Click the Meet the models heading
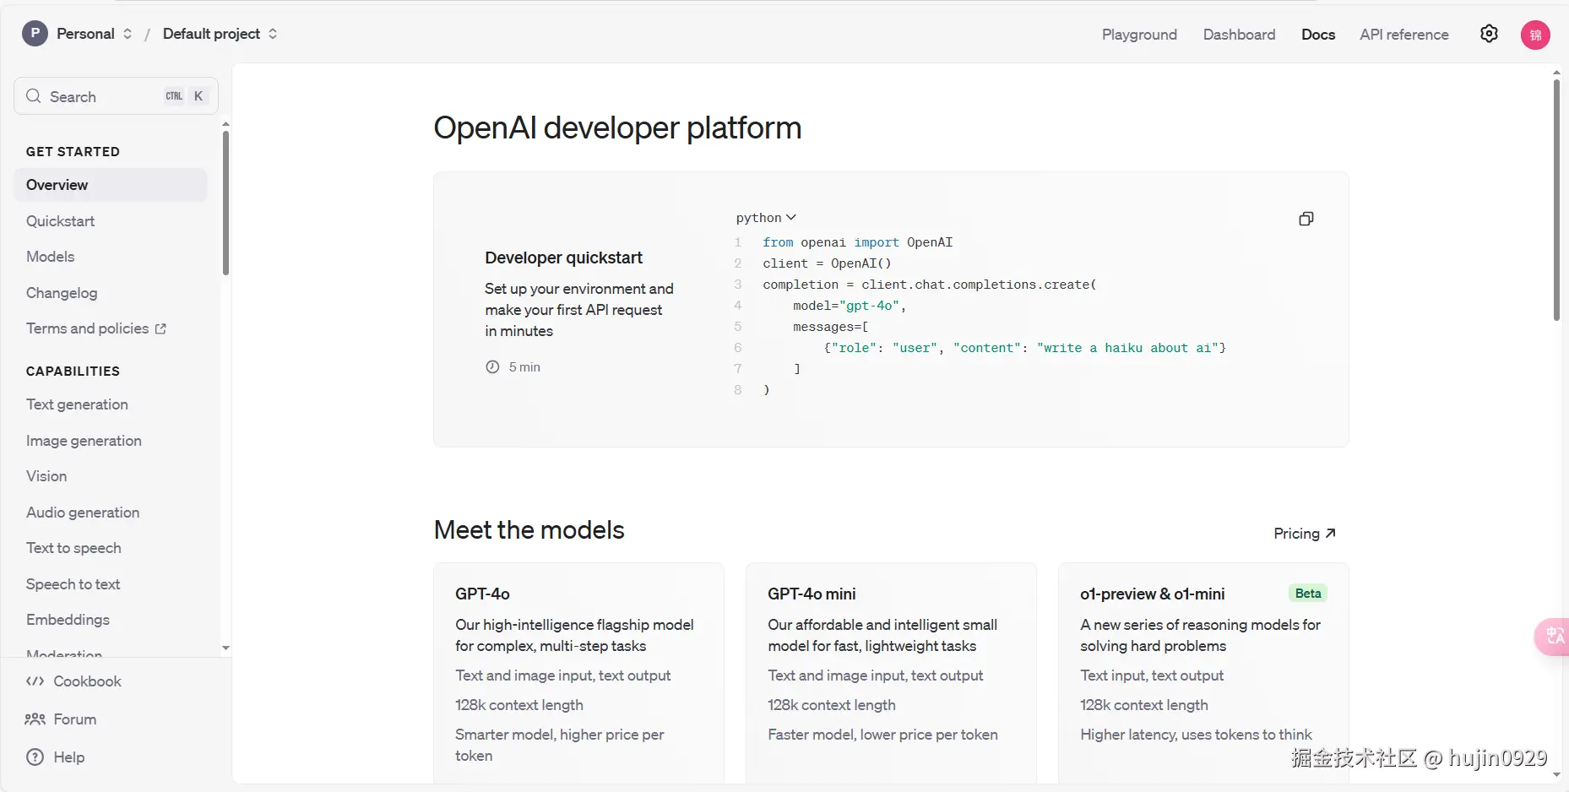 point(529,530)
